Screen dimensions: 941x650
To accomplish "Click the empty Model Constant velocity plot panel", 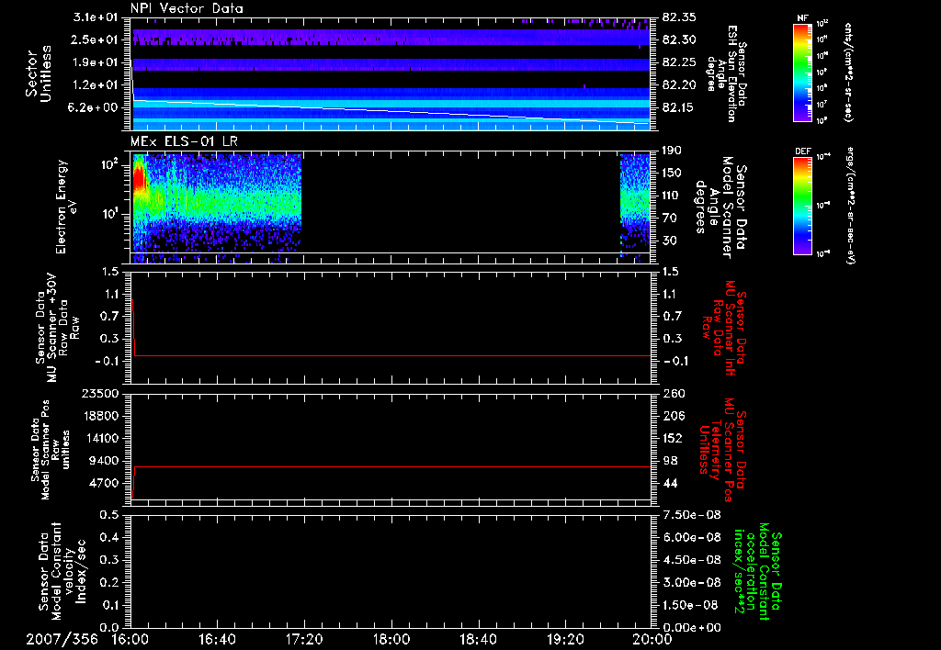I will [x=391, y=570].
